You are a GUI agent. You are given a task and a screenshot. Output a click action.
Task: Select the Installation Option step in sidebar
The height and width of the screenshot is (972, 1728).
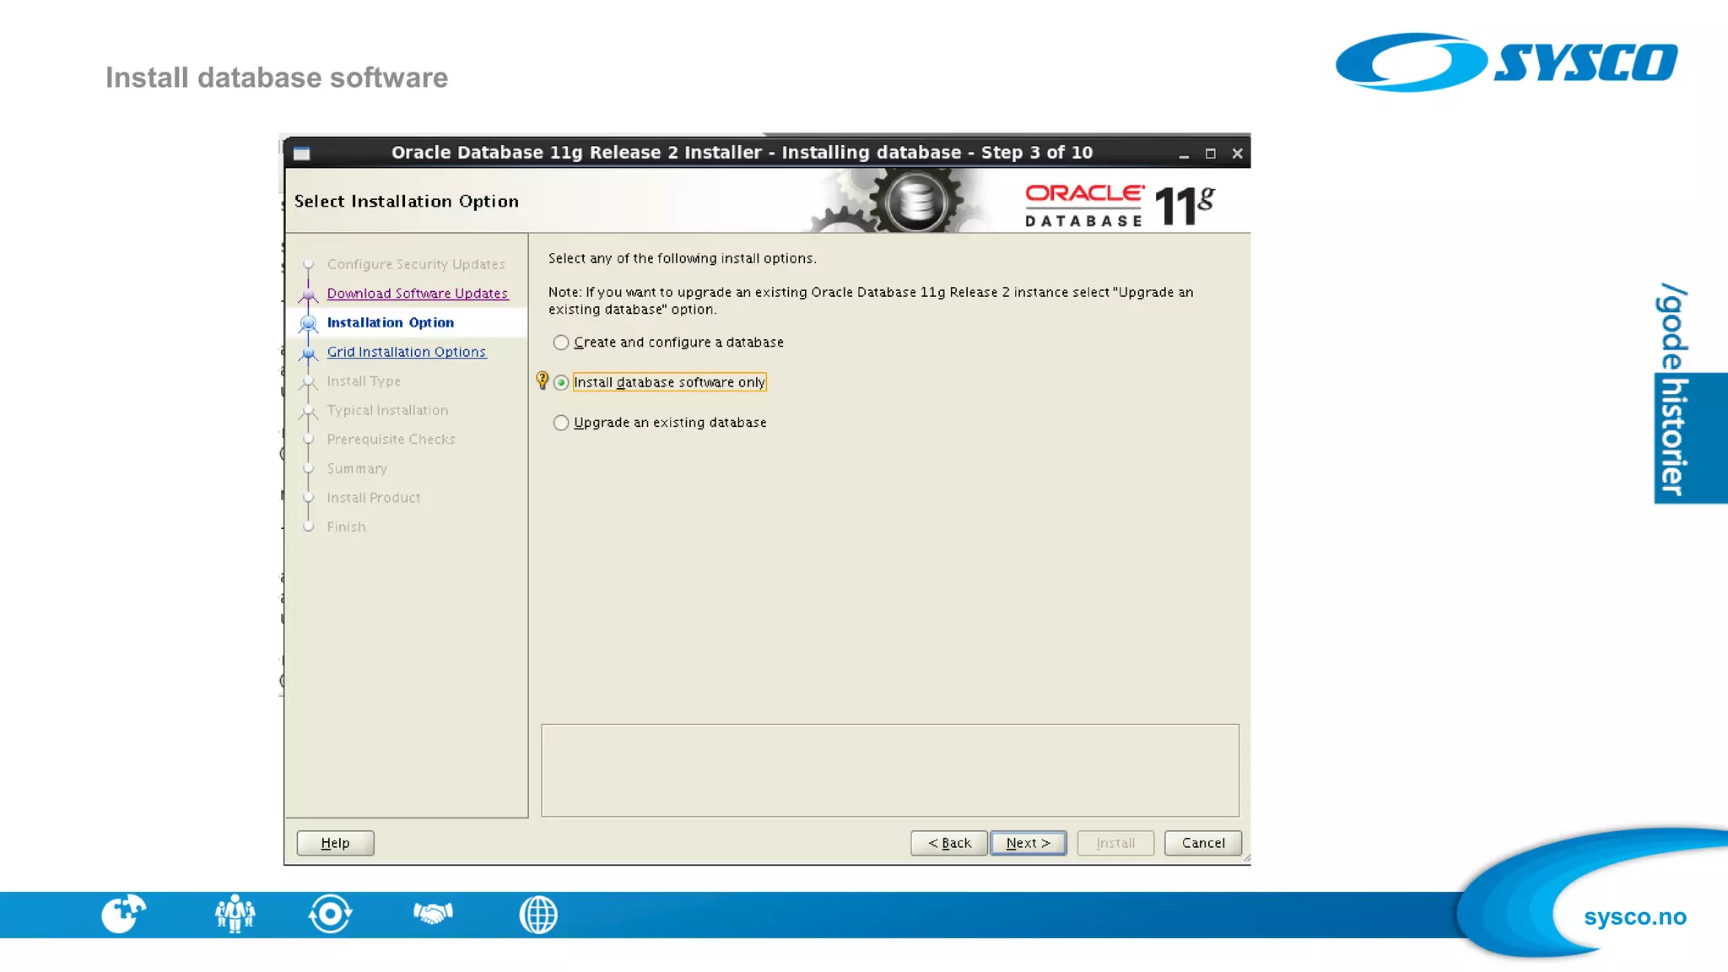click(x=391, y=322)
